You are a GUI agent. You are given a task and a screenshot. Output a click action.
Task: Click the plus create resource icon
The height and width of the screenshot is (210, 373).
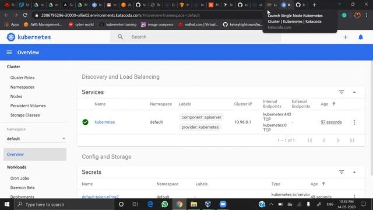tap(346, 37)
